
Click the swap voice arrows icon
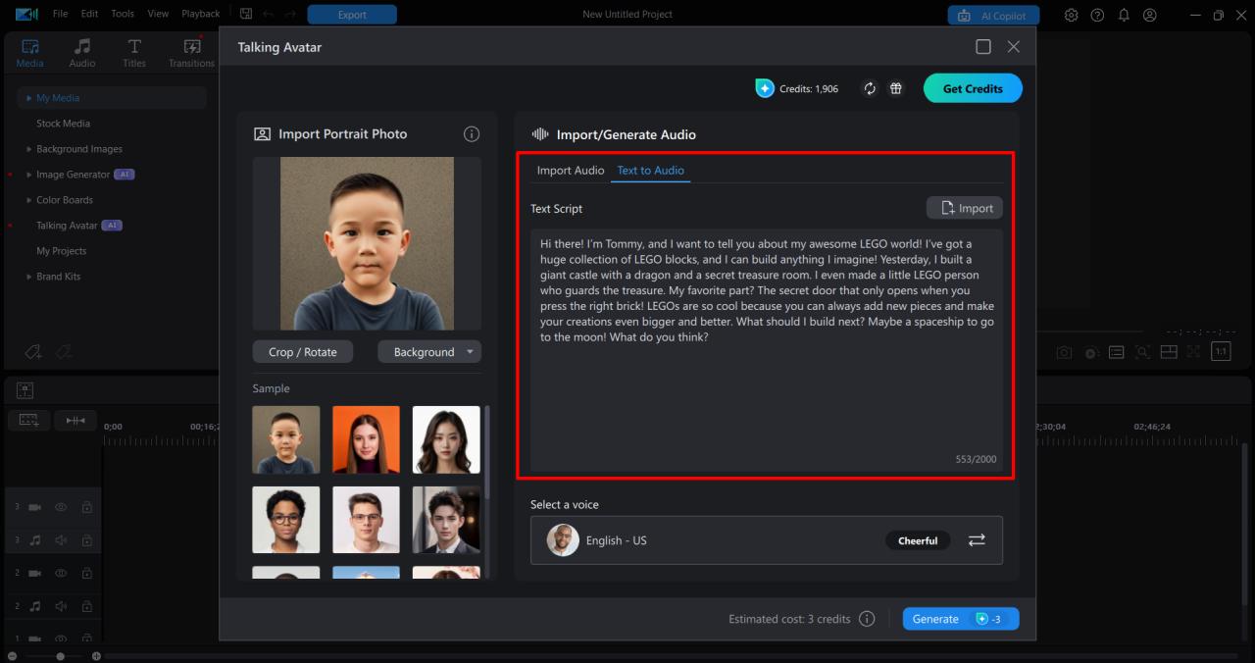(977, 540)
